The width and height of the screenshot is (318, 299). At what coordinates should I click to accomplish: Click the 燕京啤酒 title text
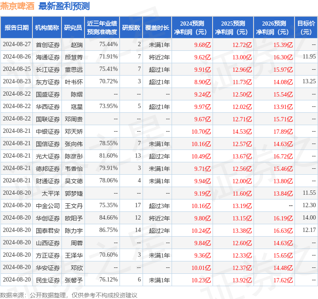(17, 6)
